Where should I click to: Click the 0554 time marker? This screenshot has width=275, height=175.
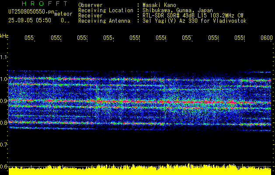click(x=108, y=38)
